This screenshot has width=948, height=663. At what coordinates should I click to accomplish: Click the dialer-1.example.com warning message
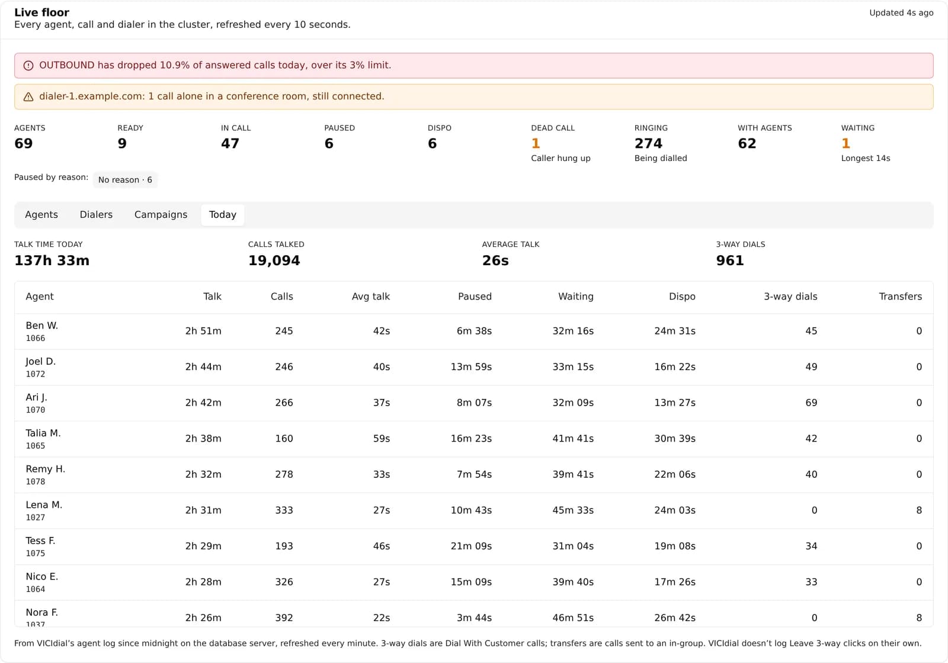[212, 96]
